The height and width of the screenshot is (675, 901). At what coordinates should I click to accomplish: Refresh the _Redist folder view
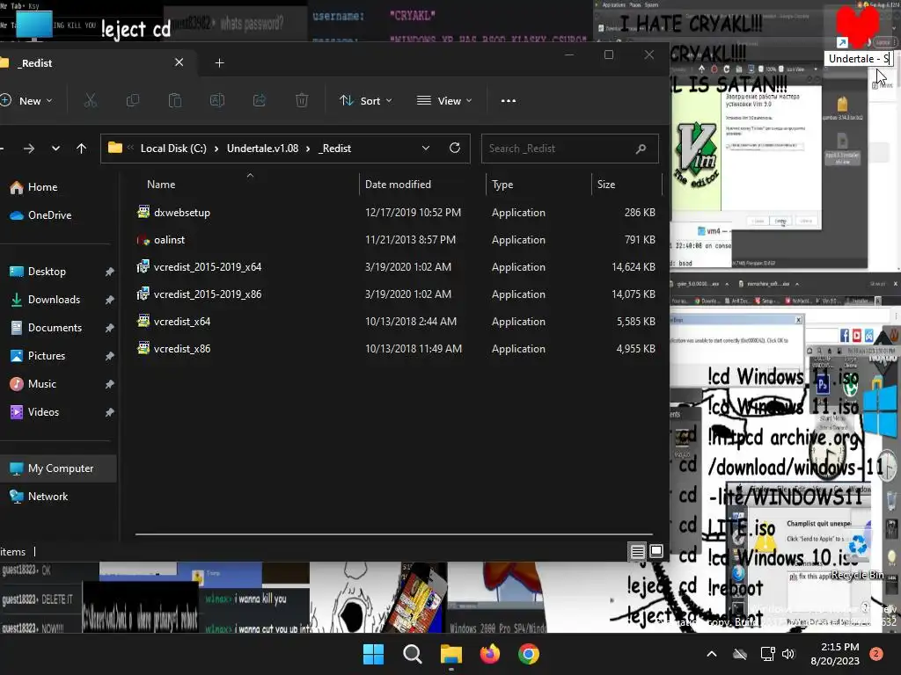(455, 148)
